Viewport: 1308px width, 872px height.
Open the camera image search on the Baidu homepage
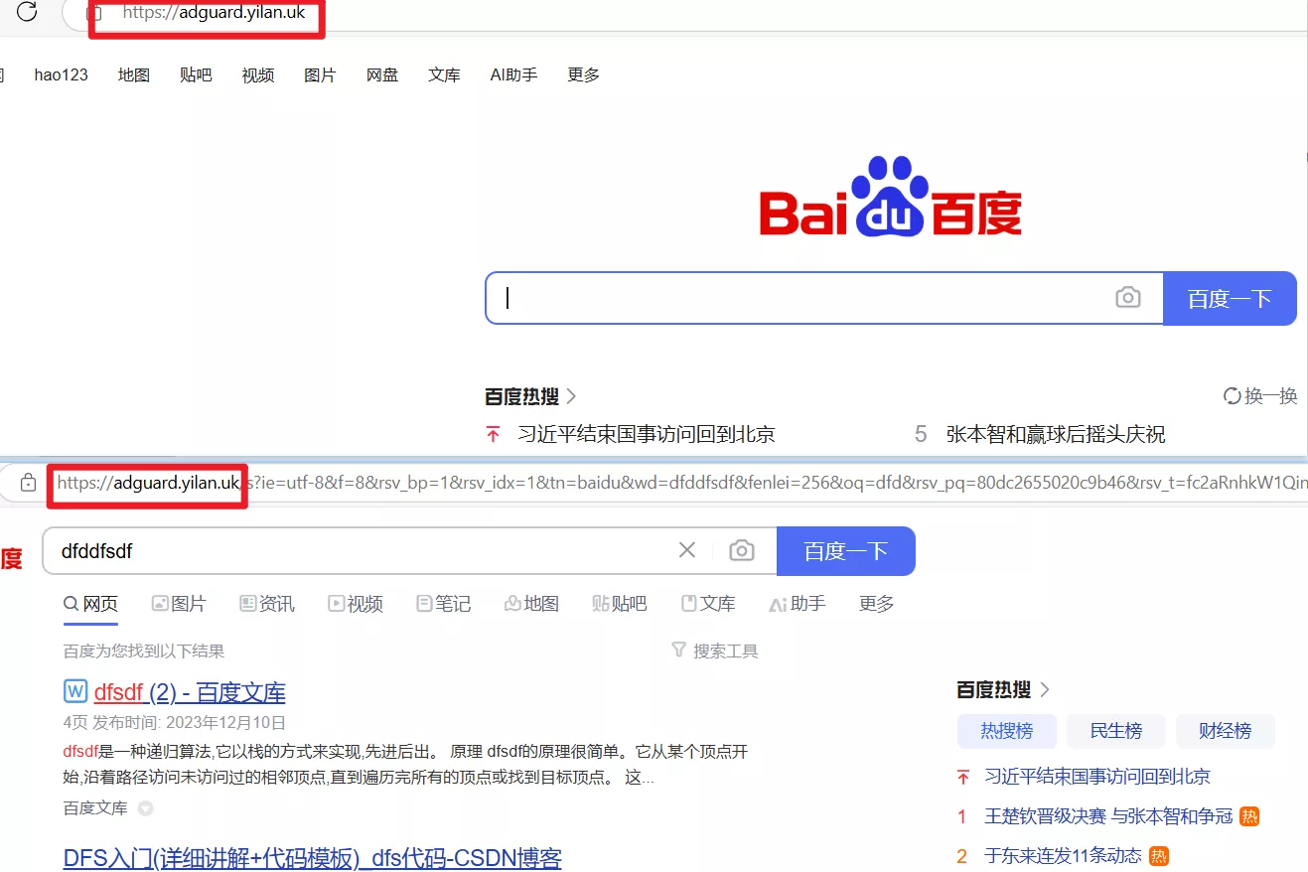[x=1127, y=297]
